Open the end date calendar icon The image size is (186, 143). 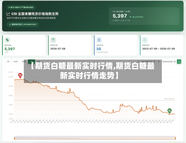(x=174, y=61)
